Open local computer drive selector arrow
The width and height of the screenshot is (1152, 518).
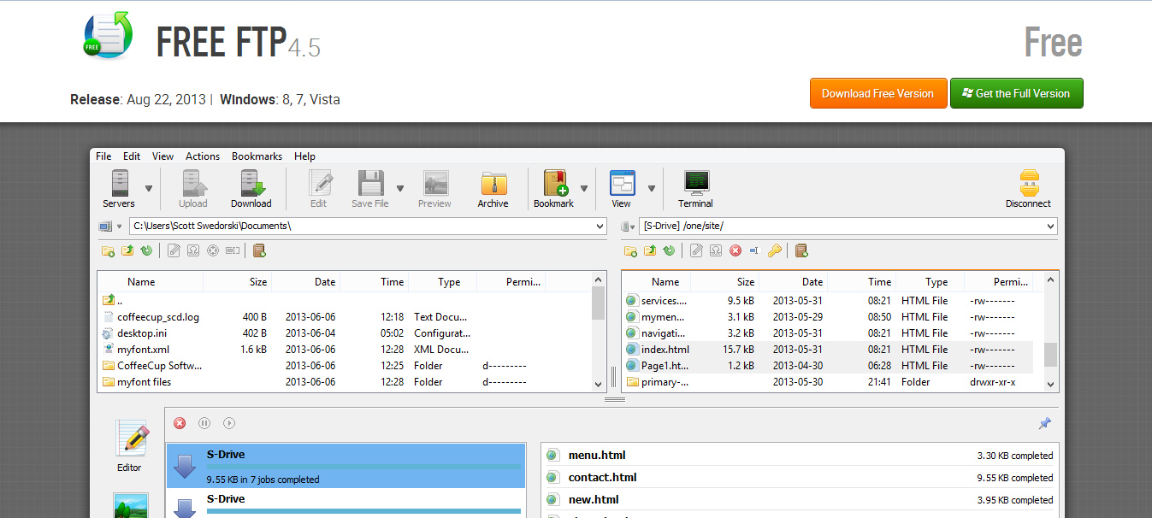[120, 227]
